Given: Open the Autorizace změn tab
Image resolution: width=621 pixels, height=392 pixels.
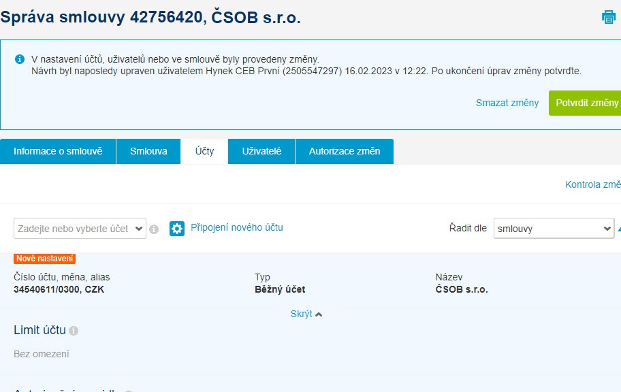Looking at the screenshot, I should 345,151.
